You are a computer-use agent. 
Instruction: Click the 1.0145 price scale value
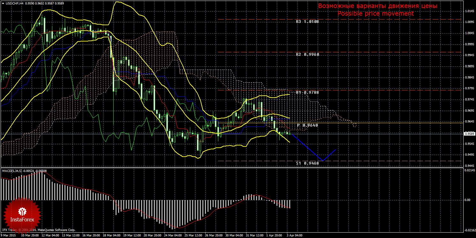pyautogui.click(x=469, y=11)
